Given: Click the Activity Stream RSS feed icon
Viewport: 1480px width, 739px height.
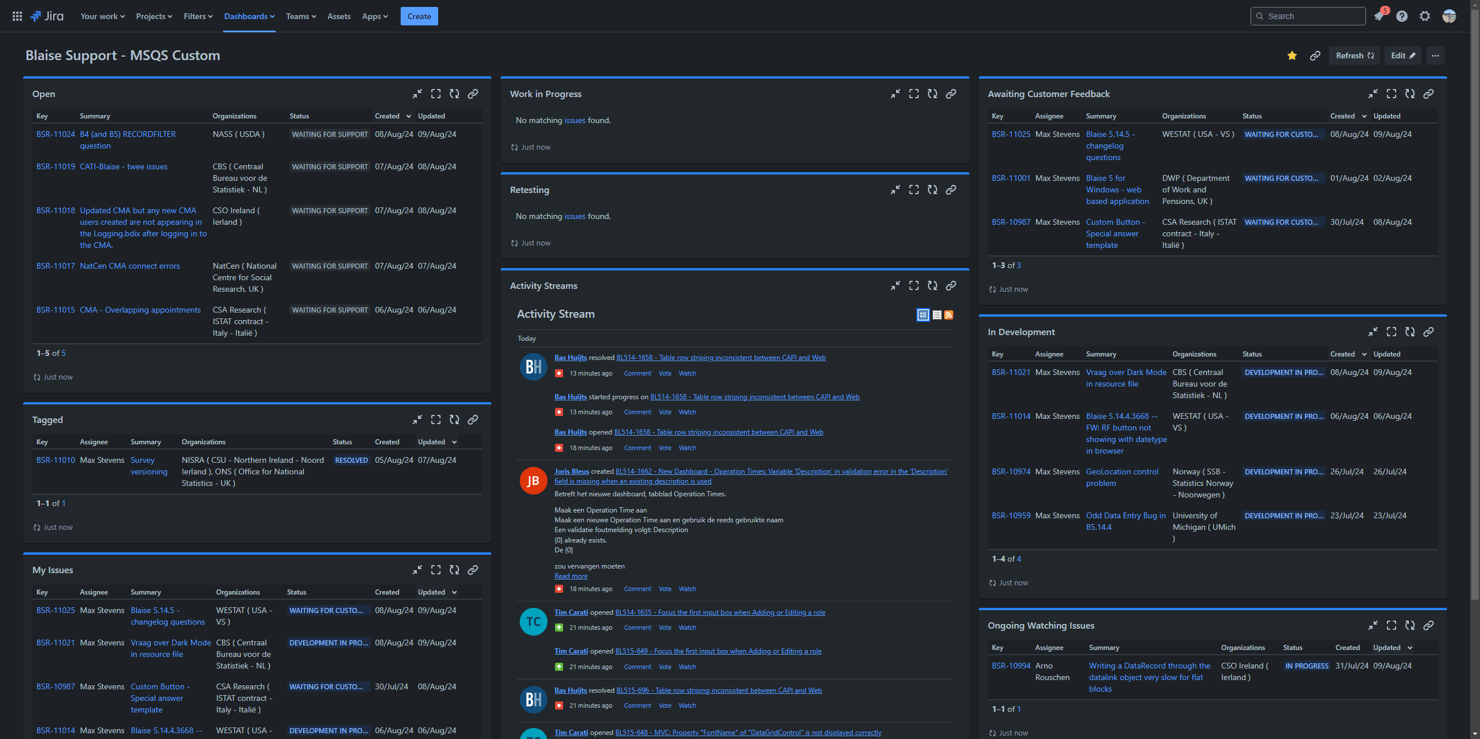Looking at the screenshot, I should tap(949, 315).
